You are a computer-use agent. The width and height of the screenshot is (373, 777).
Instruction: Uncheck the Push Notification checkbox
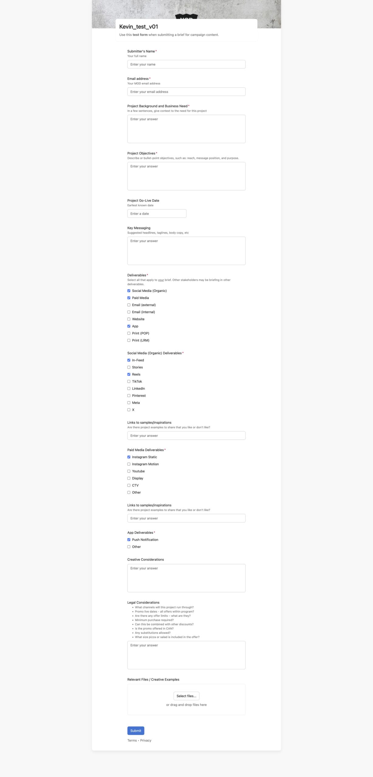pyautogui.click(x=129, y=540)
